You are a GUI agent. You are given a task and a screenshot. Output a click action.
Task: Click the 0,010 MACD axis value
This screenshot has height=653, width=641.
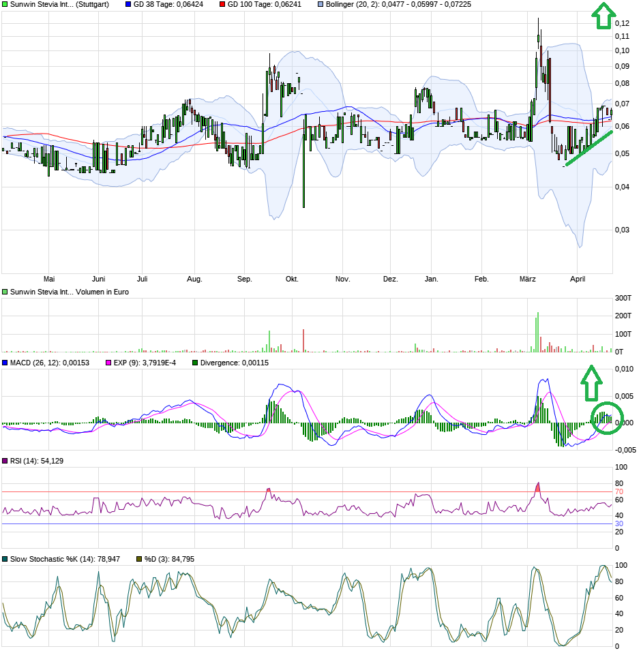coord(625,369)
